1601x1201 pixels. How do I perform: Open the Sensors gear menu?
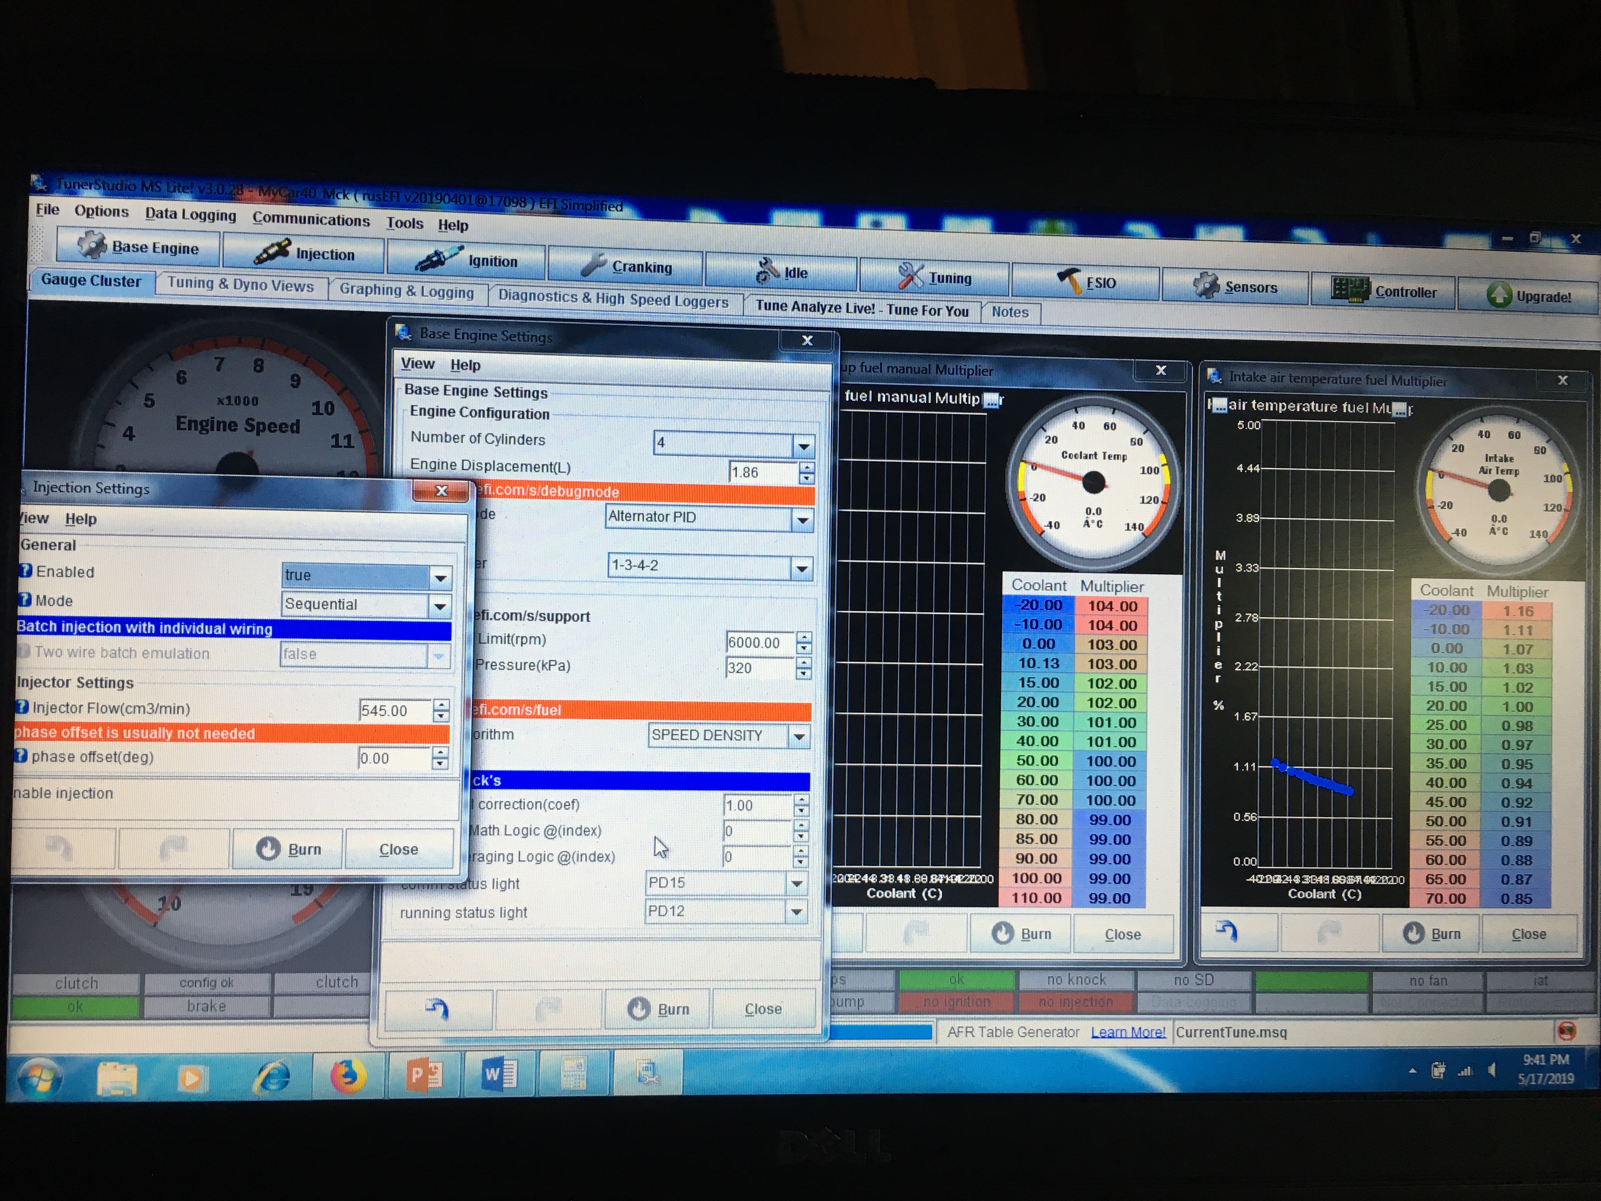tap(1235, 287)
